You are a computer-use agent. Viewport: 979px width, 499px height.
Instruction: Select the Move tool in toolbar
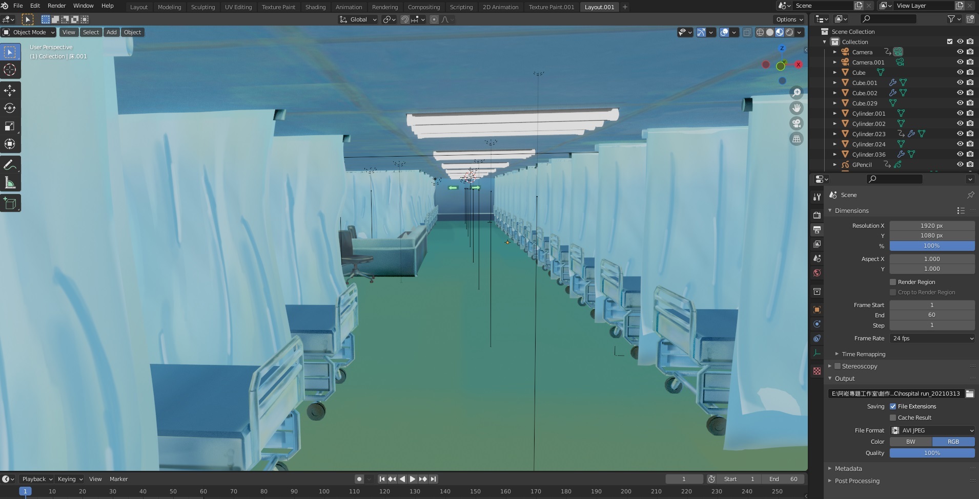tap(10, 91)
